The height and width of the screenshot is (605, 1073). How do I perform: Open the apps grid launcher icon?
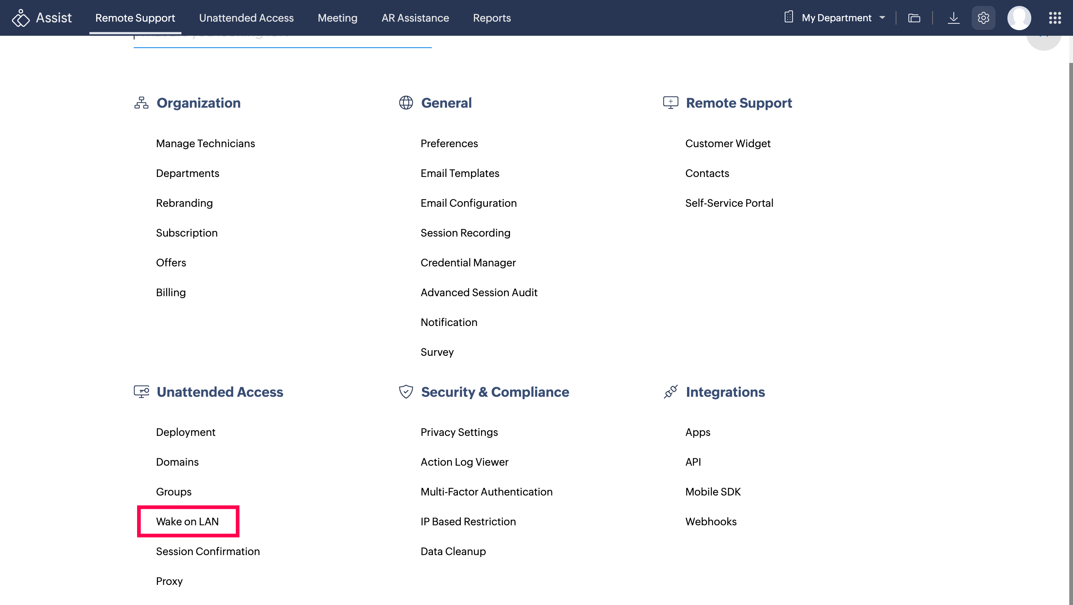pos(1055,18)
